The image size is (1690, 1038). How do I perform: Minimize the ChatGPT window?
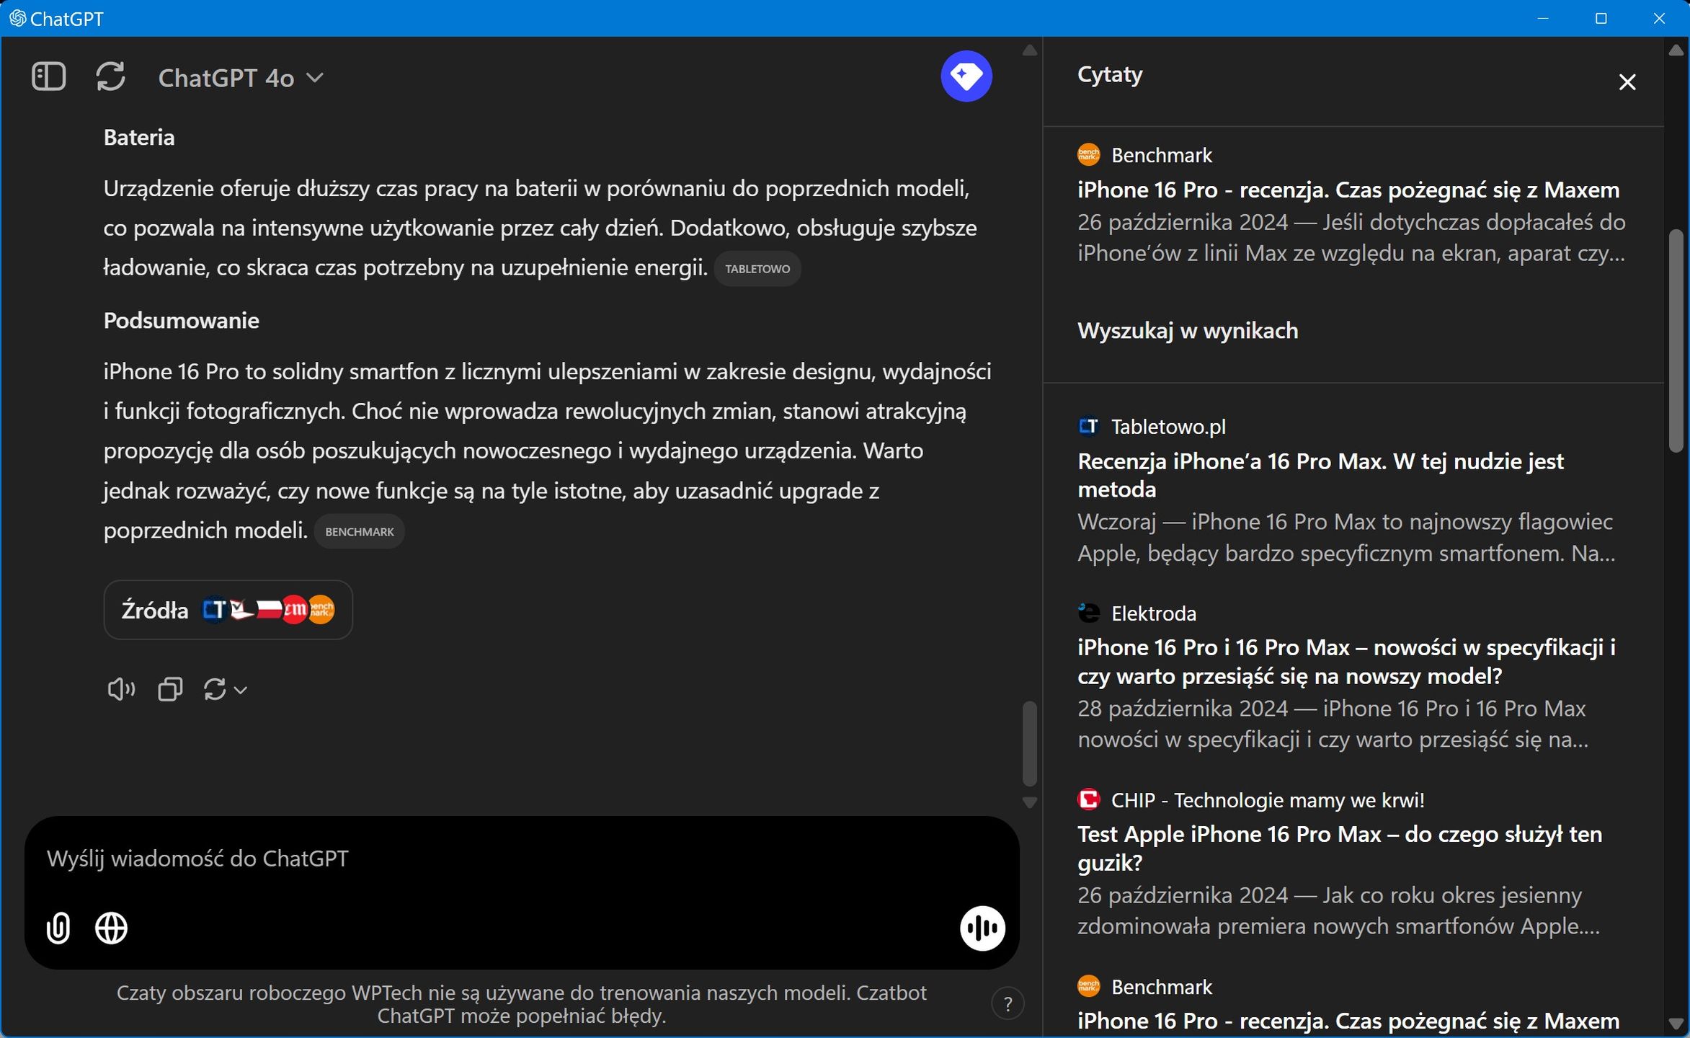point(1543,18)
